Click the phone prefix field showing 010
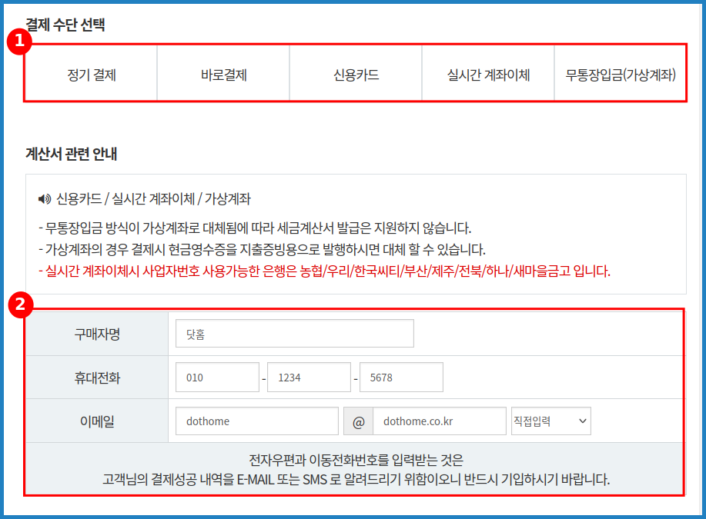Image resolution: width=706 pixels, height=519 pixels. pyautogui.click(x=216, y=377)
